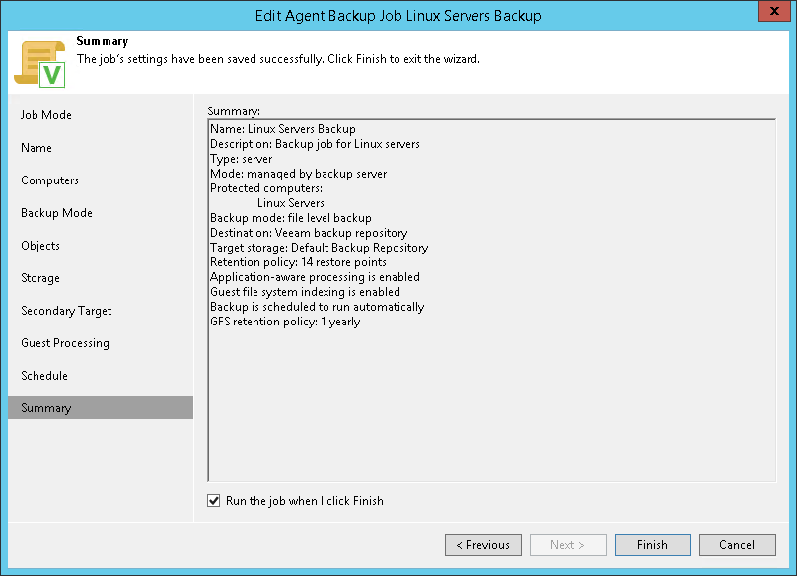Go to the Job Mode step
The height and width of the screenshot is (576, 797).
[46, 115]
